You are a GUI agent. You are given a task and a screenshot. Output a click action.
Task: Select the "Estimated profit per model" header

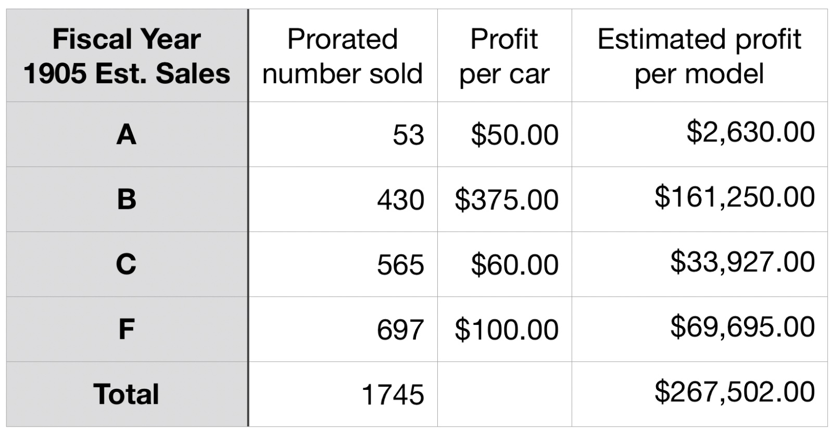click(699, 56)
